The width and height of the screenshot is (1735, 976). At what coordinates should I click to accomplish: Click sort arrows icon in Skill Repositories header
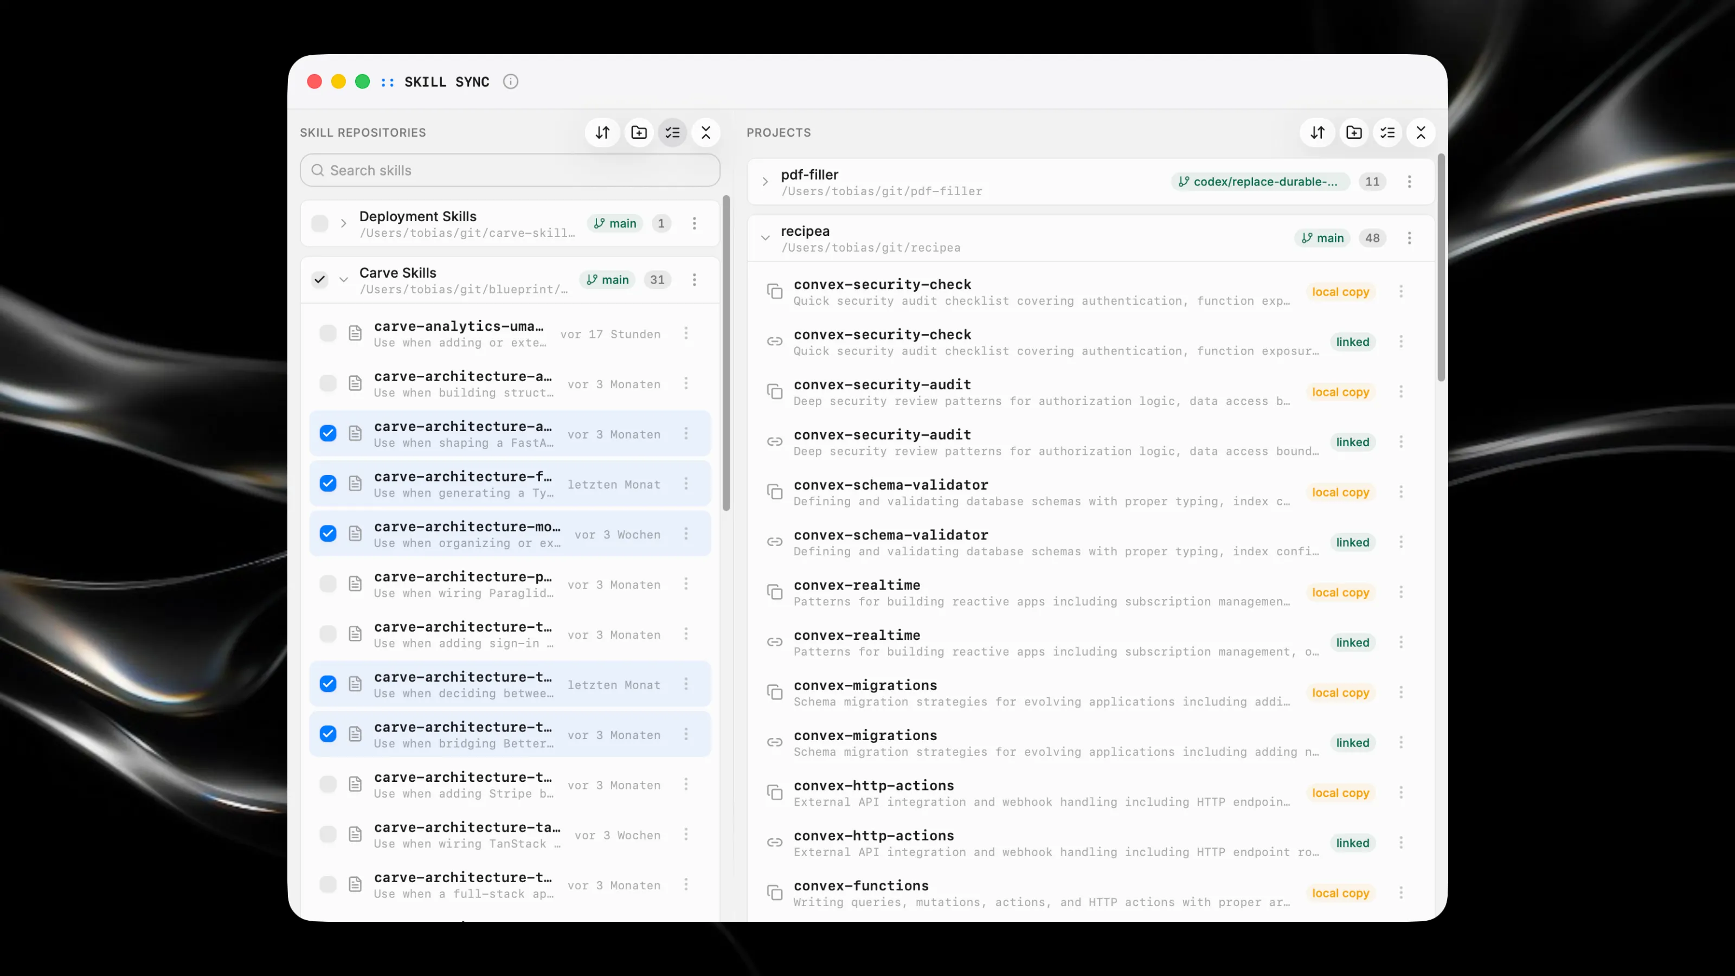[603, 133]
